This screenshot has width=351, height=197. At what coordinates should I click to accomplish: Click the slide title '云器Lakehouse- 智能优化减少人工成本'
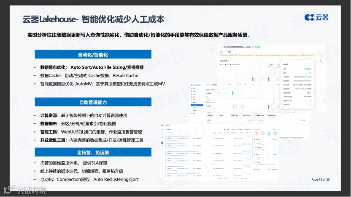point(93,19)
